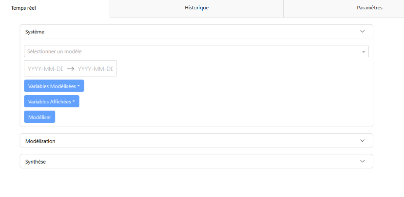Click the arrow between the date fields

[x=70, y=69]
